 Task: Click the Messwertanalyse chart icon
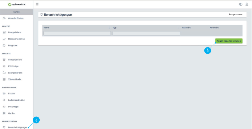pyautogui.click(x=4, y=39)
